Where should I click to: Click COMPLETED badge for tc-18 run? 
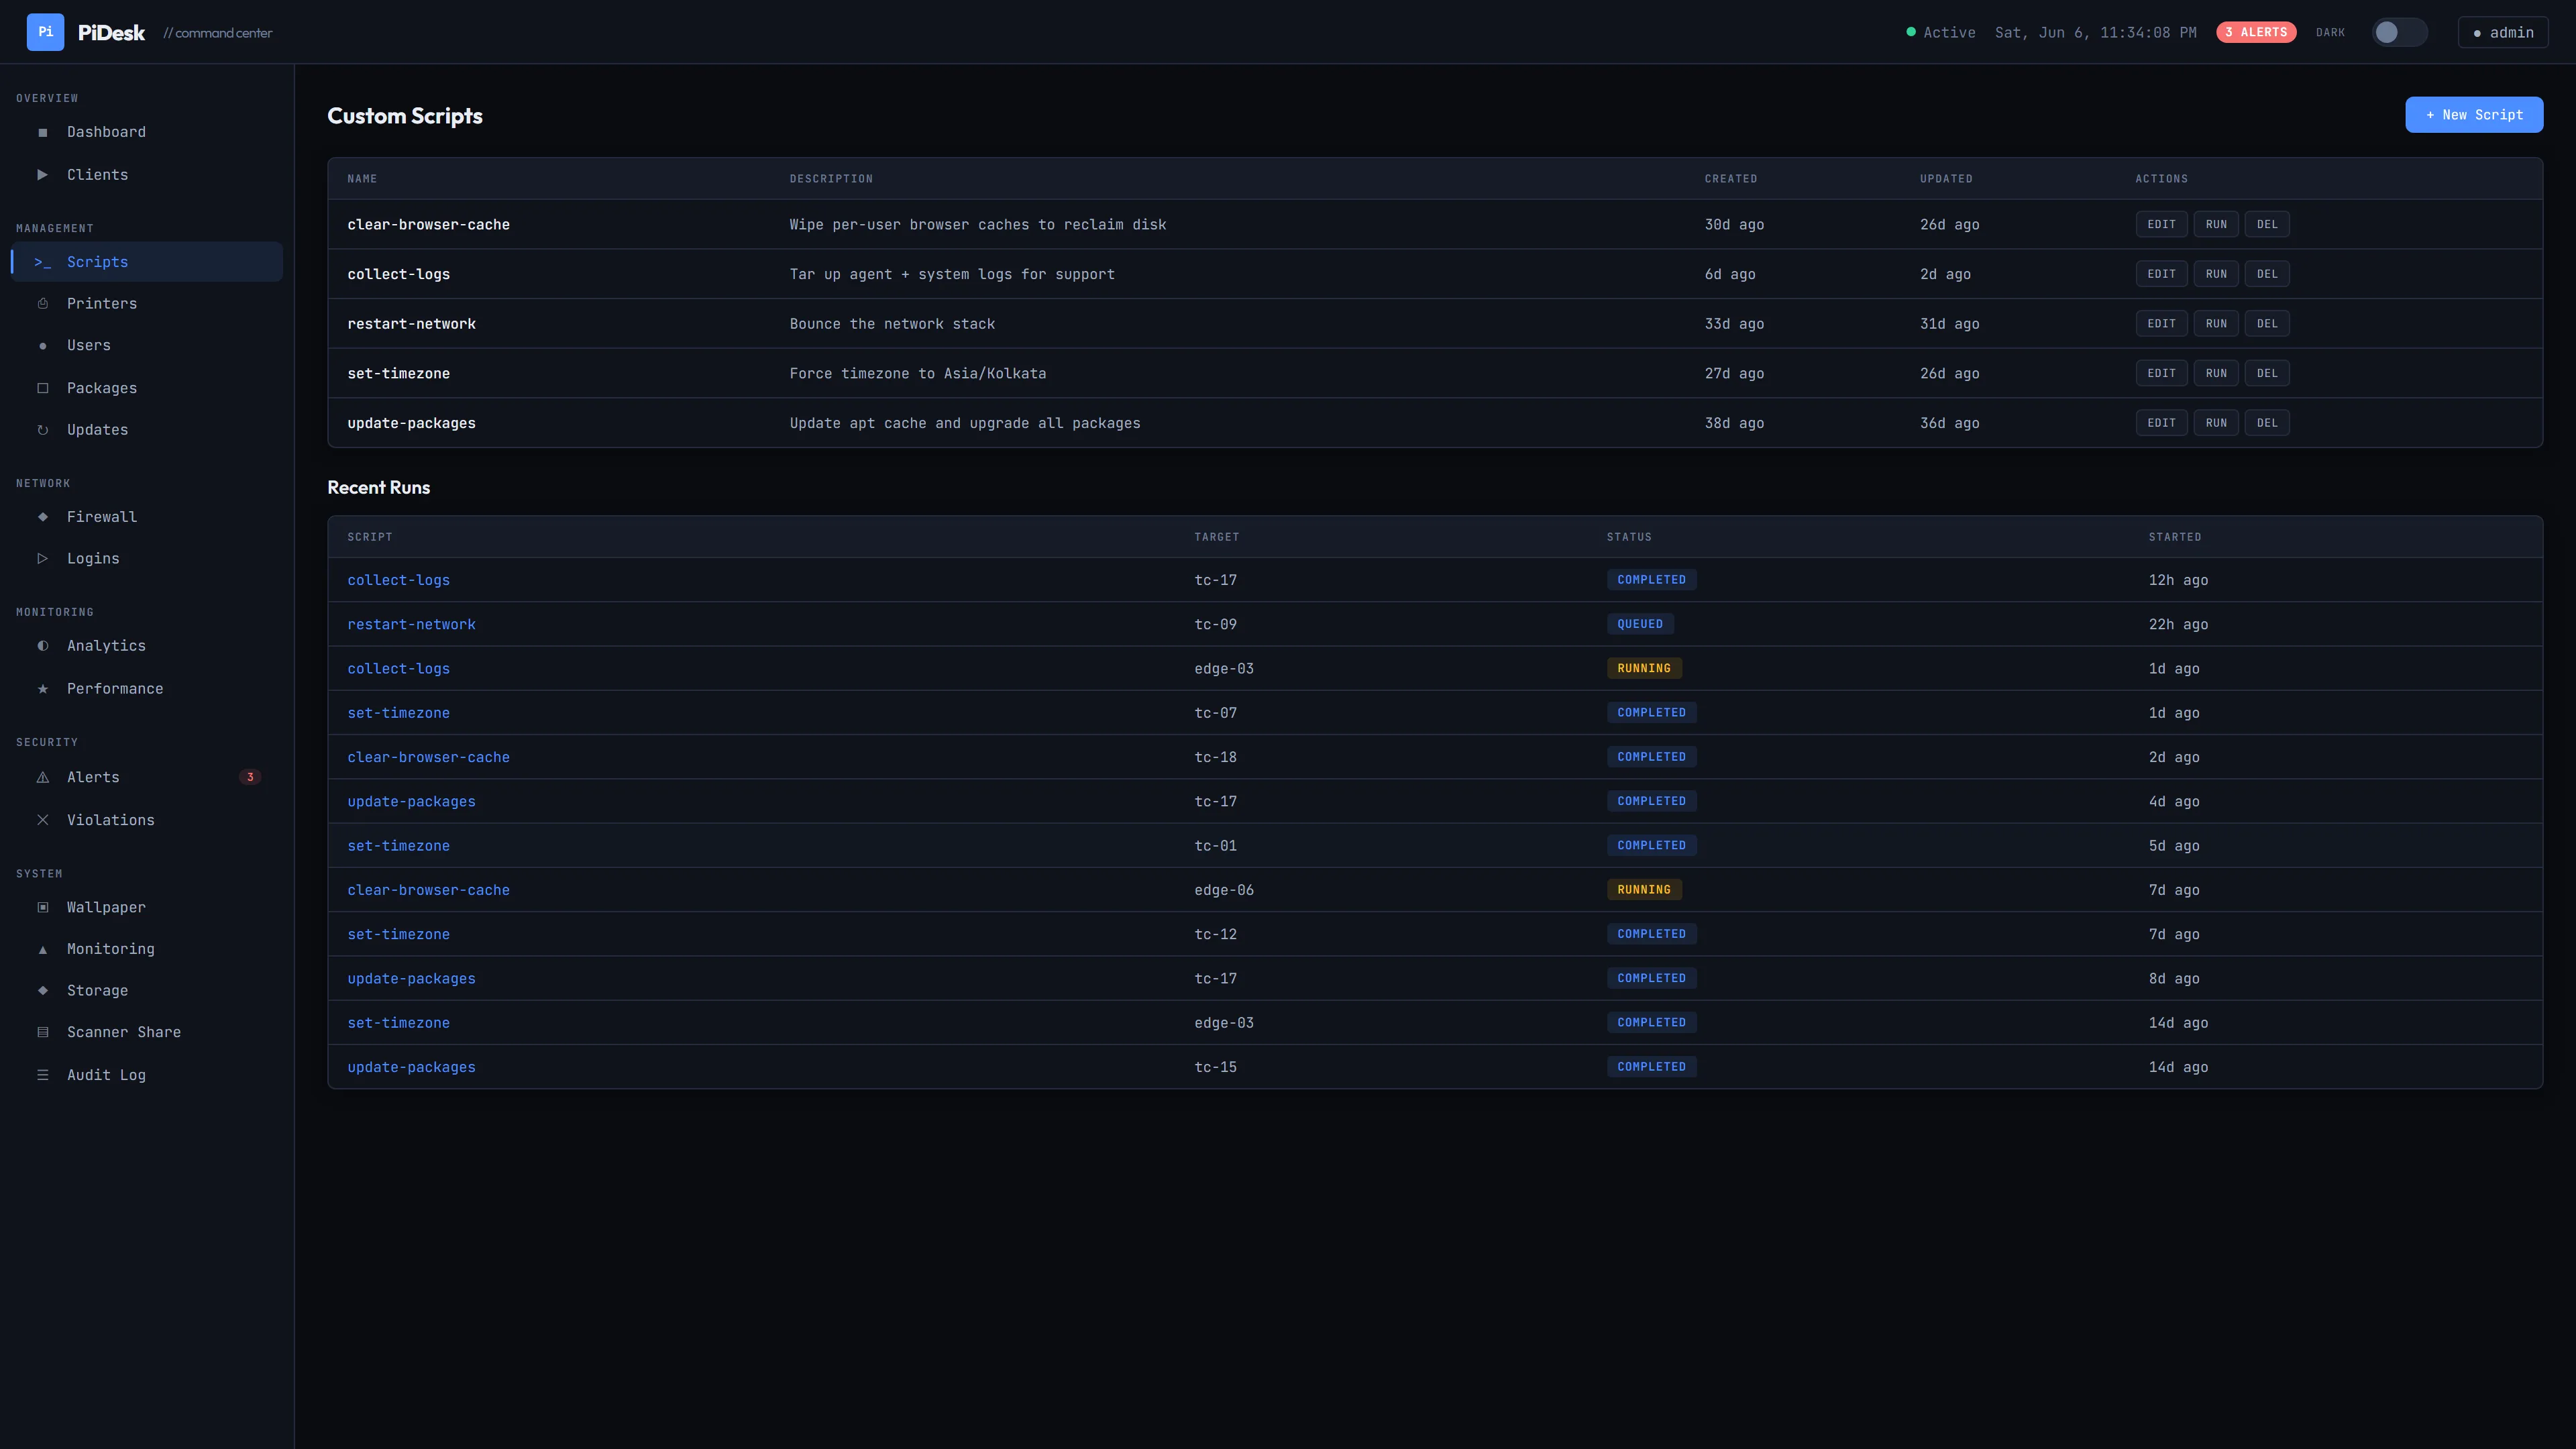(1651, 757)
